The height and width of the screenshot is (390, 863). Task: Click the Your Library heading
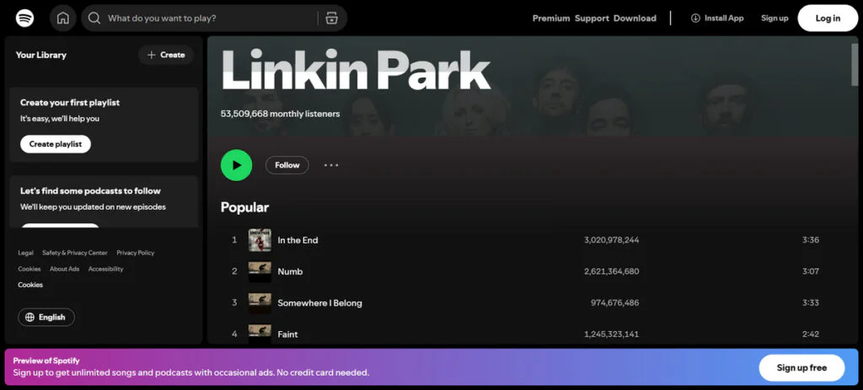coord(40,55)
